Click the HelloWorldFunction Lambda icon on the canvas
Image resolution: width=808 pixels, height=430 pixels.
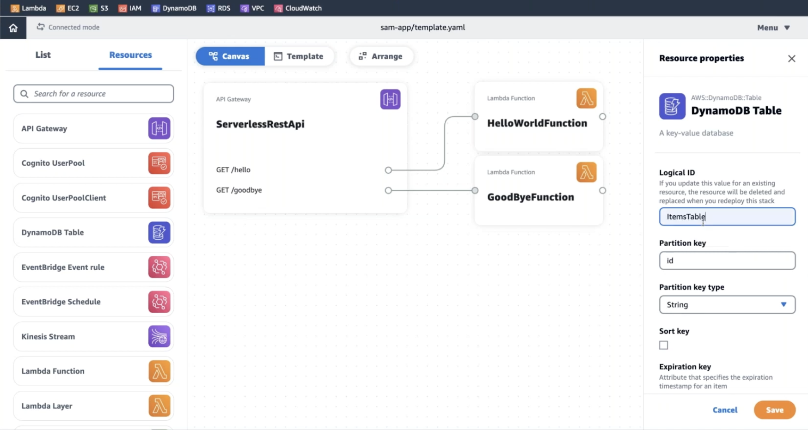click(586, 98)
